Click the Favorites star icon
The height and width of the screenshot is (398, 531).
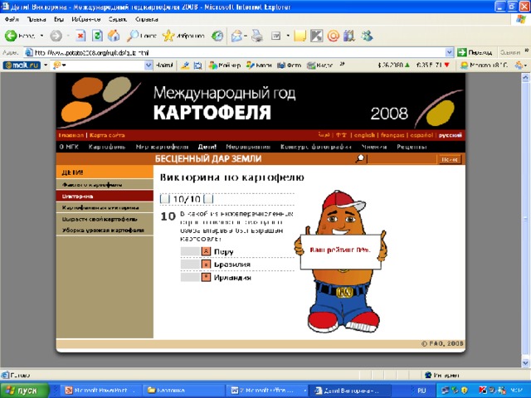click(168, 36)
